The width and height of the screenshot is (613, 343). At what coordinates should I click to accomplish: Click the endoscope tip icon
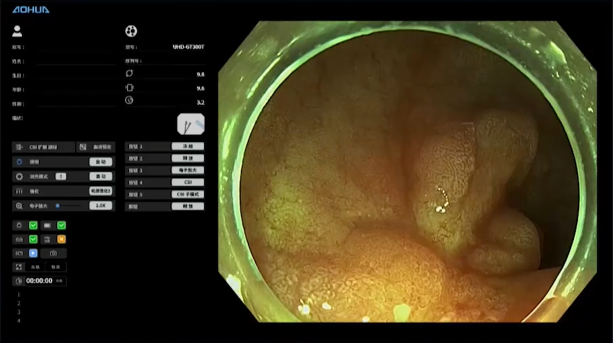[131, 31]
